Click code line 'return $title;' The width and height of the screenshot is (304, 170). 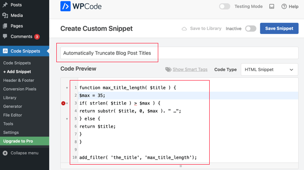[x=97, y=127]
